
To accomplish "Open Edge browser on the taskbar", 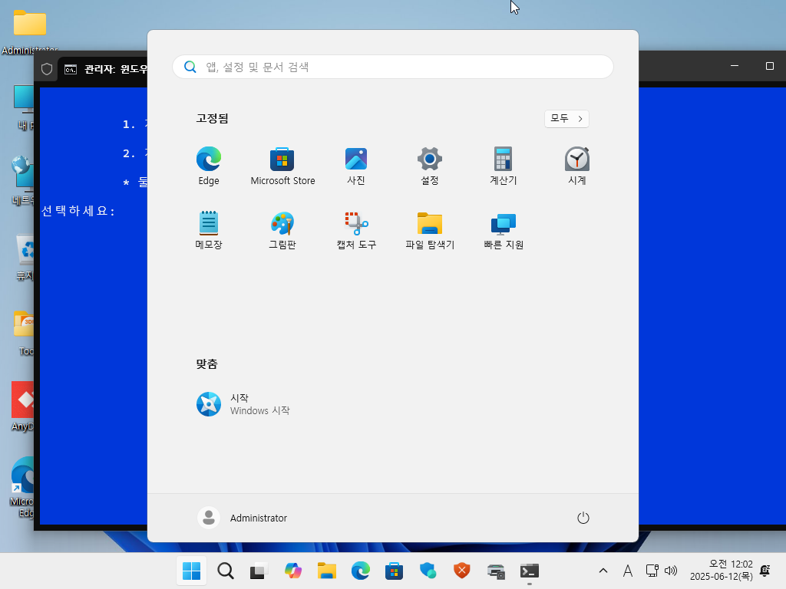I will click(x=360, y=571).
